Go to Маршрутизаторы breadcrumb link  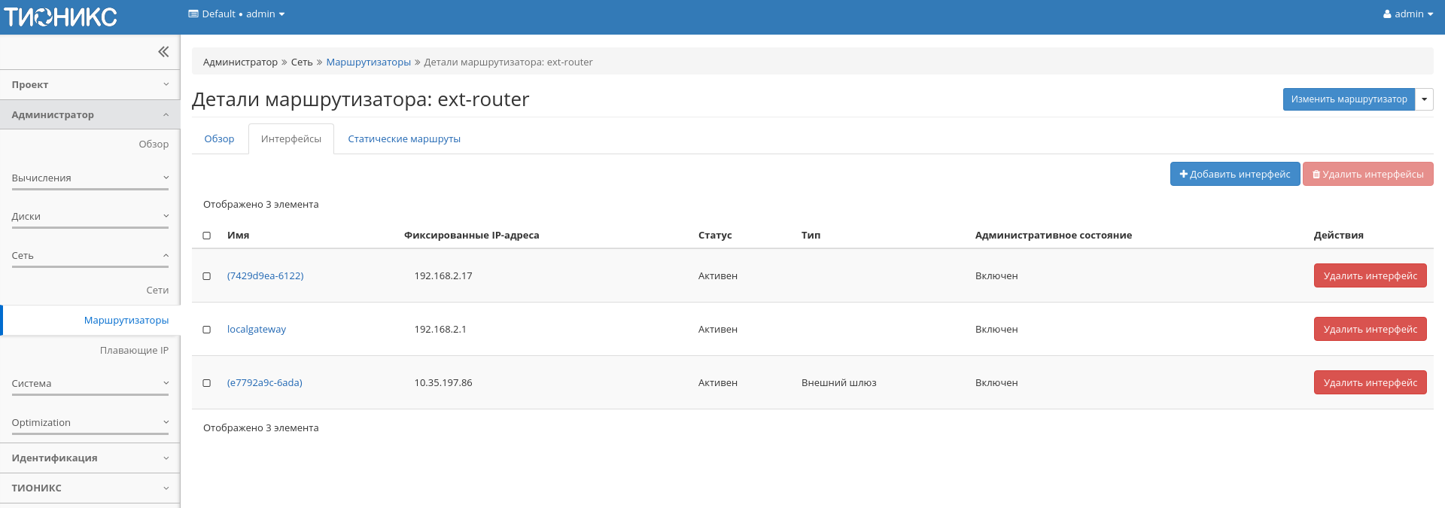[x=368, y=62]
